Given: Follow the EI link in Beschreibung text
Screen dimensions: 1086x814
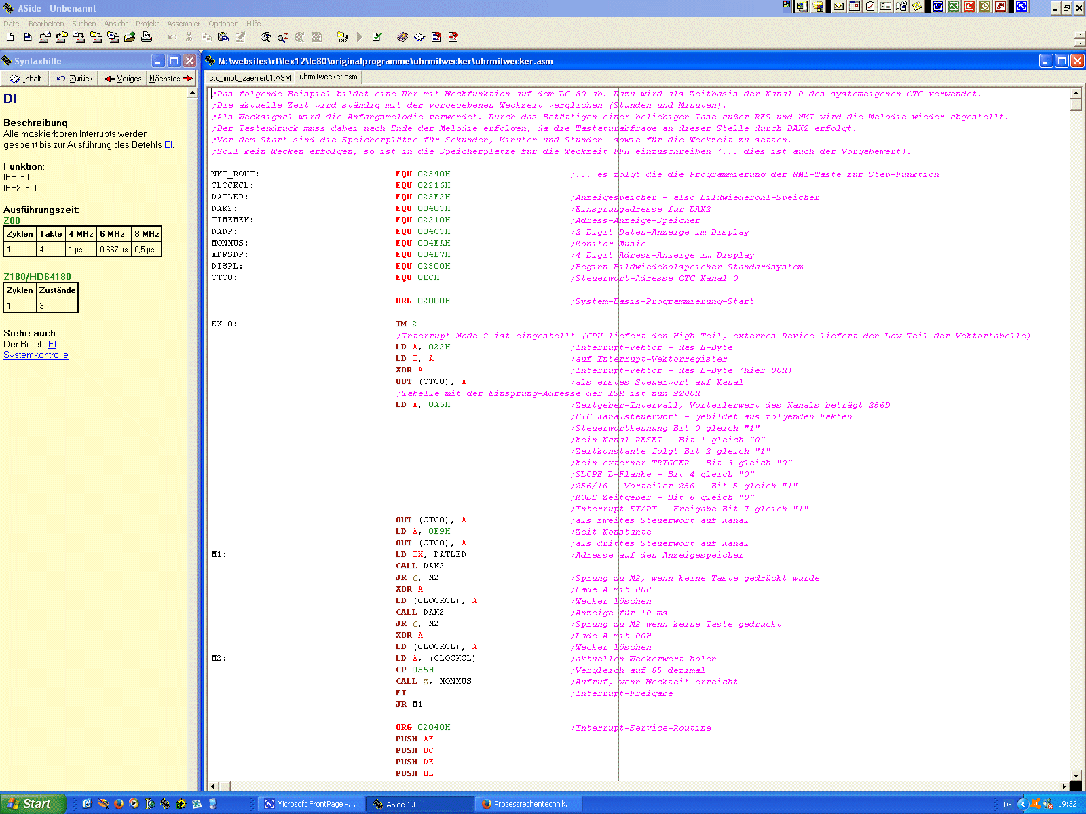Looking at the screenshot, I should pos(168,144).
